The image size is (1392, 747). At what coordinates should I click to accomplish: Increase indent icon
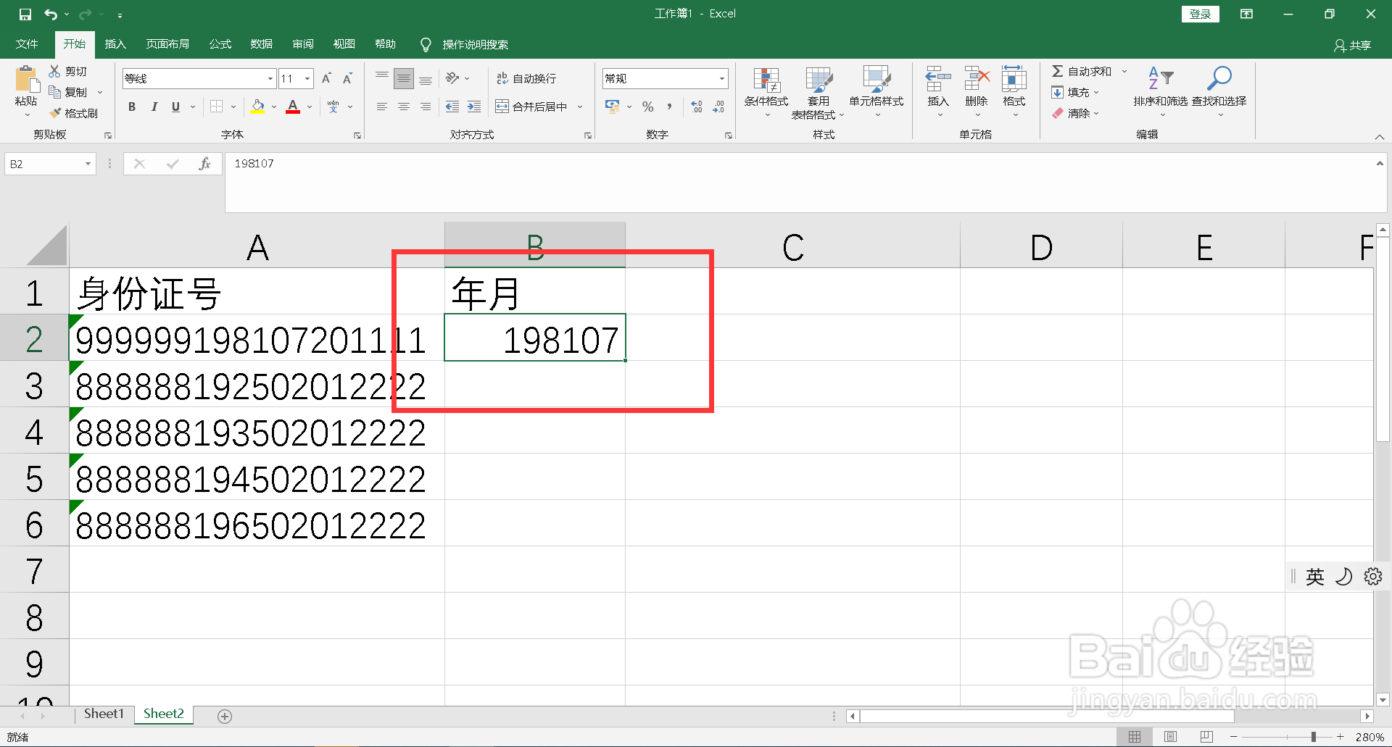coord(474,107)
